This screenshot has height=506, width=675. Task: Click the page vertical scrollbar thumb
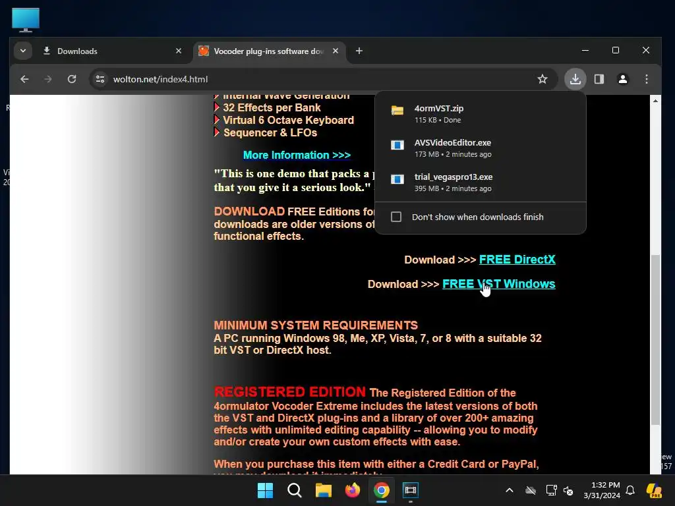655,340
